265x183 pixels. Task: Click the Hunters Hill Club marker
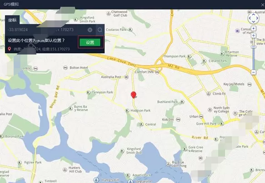point(65,170)
